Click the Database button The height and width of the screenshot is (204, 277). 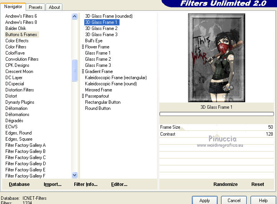pyautogui.click(x=19, y=184)
